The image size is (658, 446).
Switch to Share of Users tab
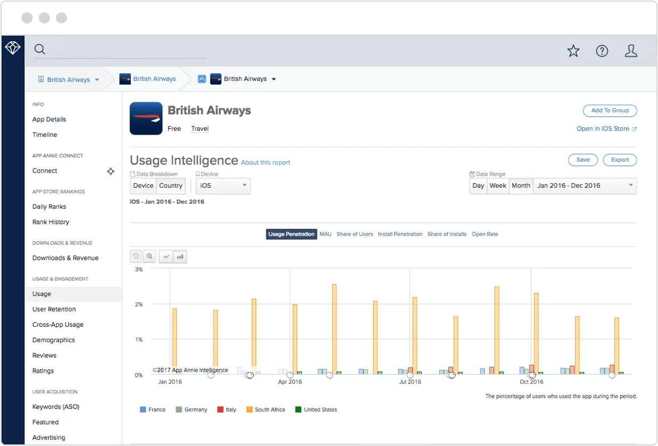[355, 234]
